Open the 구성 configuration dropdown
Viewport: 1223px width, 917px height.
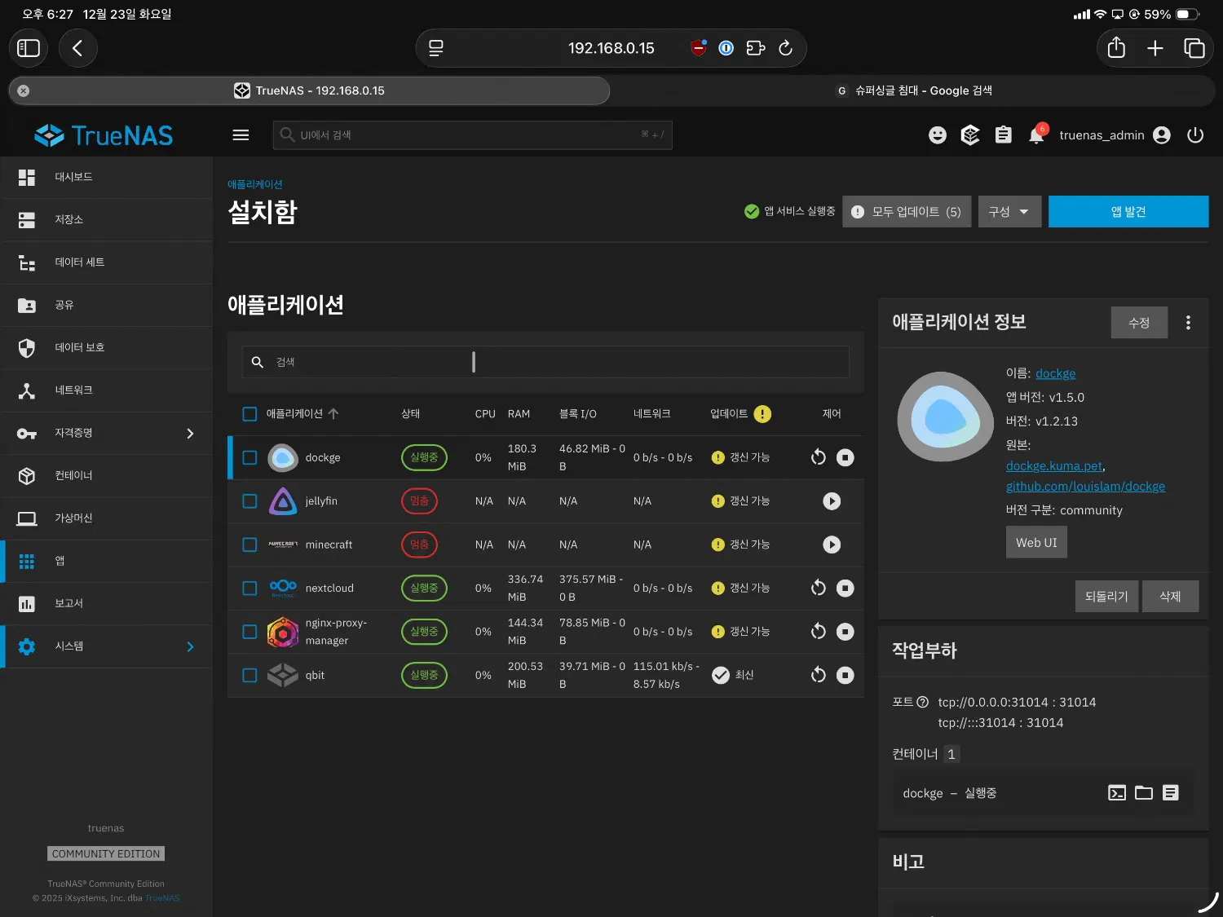[1009, 212]
